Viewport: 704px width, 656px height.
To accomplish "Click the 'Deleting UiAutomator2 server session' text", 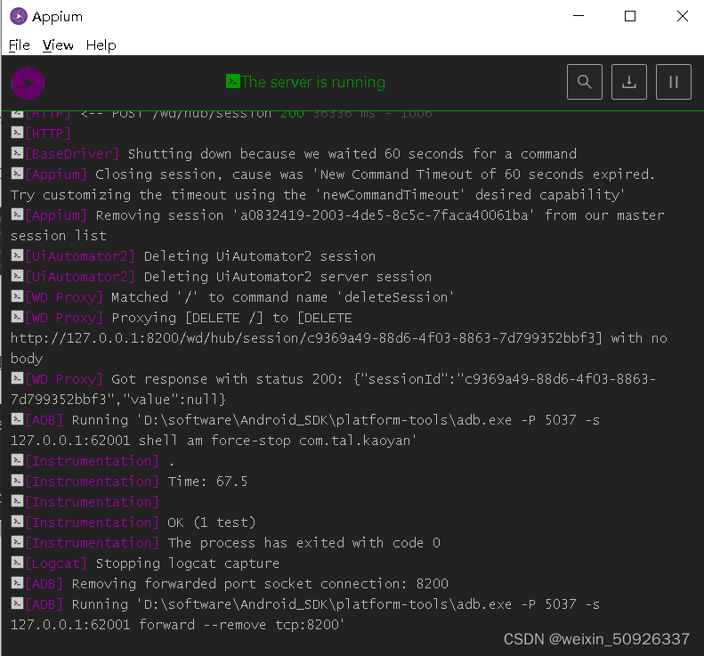I will (x=287, y=277).
